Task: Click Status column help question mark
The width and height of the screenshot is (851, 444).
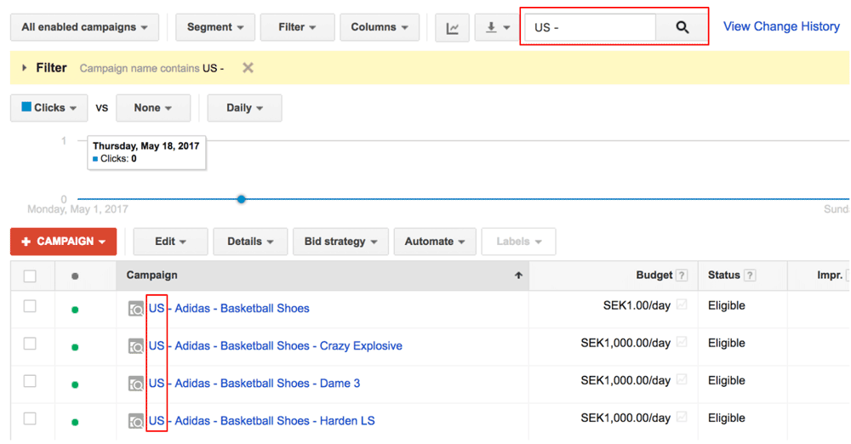Action: 750,276
